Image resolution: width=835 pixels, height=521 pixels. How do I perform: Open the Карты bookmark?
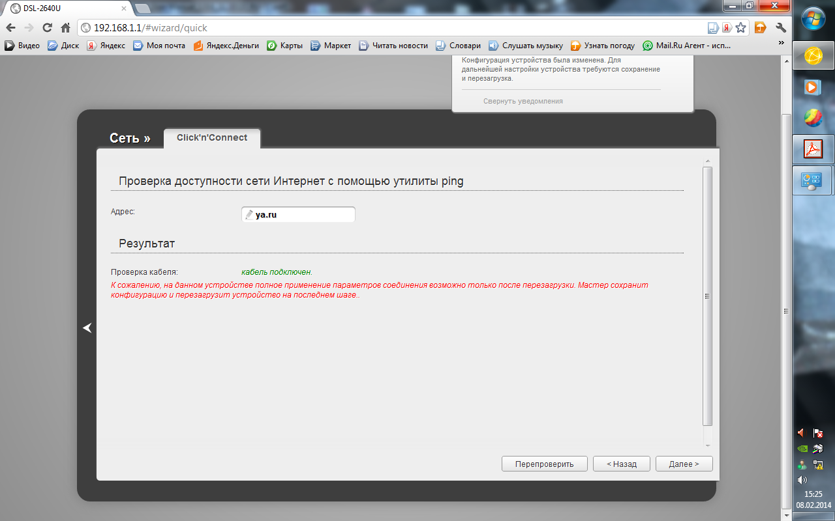coord(285,46)
